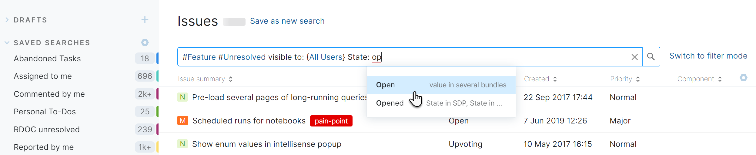Image resolution: width=756 pixels, height=155 pixels.
Task: Open the issue list column settings gear
Action: click(743, 78)
